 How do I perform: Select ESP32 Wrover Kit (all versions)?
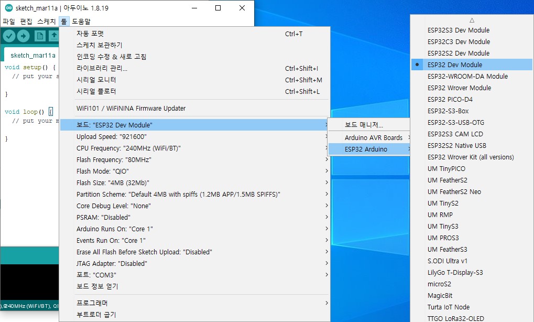click(472, 157)
